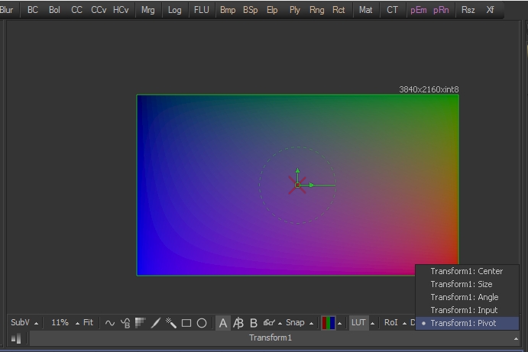Open the SubV subview dropdown
Viewport: 528px width, 352px height.
tap(36, 324)
